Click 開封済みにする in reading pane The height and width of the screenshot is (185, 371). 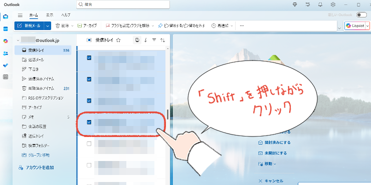coord(274,142)
